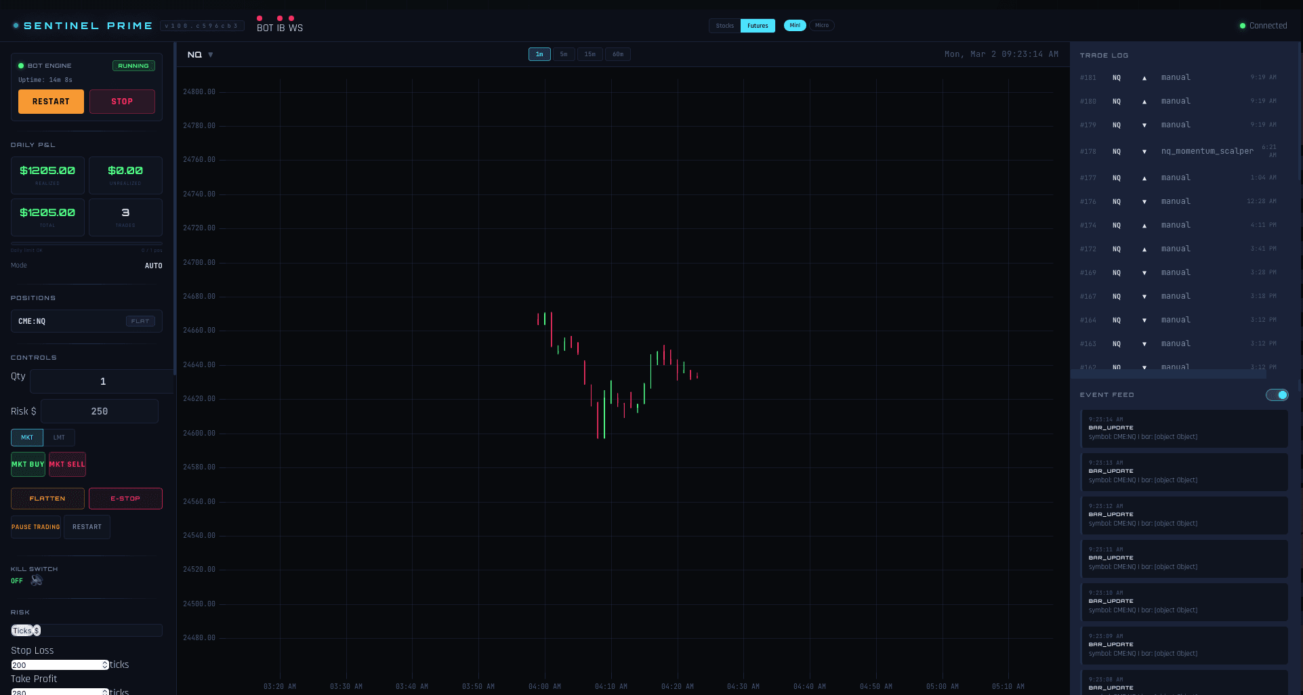Image resolution: width=1303 pixels, height=695 pixels.
Task: Click the Risk $ input showing 250
Action: 99,411
